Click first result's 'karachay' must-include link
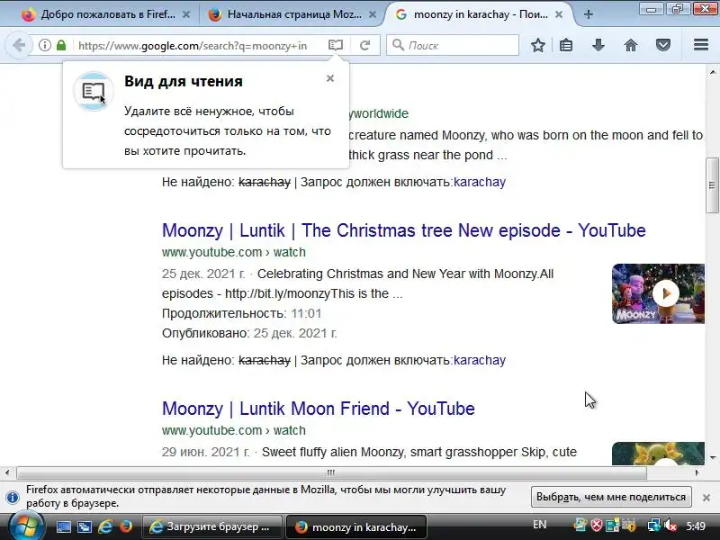Screen dimensions: 720x540 click(480, 182)
